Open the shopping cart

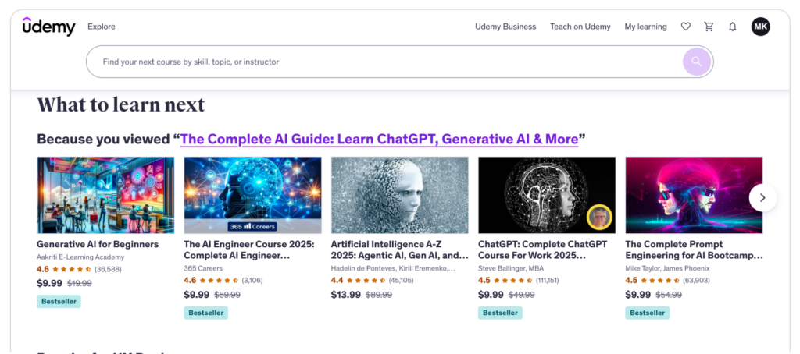tap(709, 27)
